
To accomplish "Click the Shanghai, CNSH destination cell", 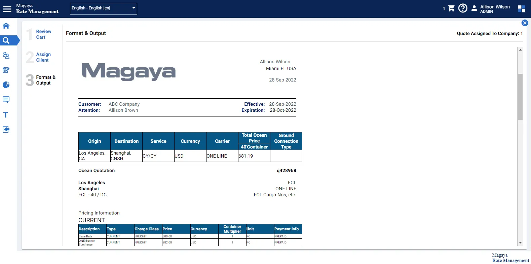I will 126,156.
